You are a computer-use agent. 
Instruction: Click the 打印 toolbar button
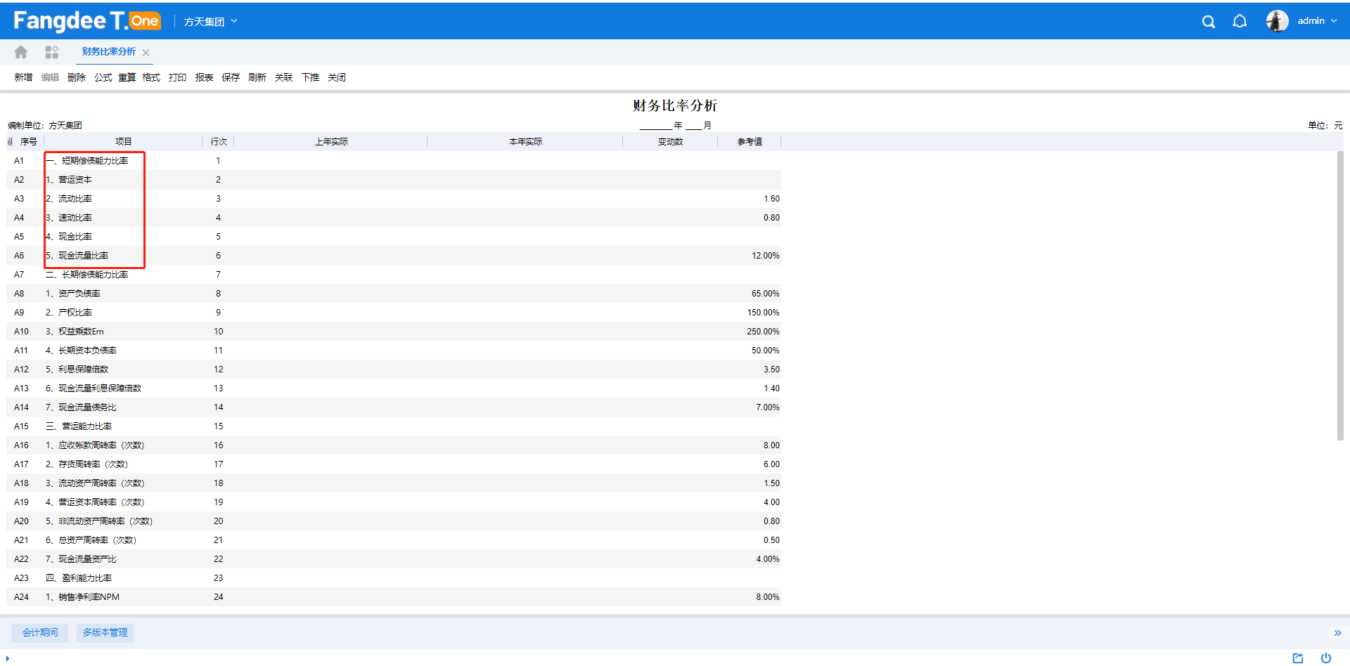tap(178, 77)
